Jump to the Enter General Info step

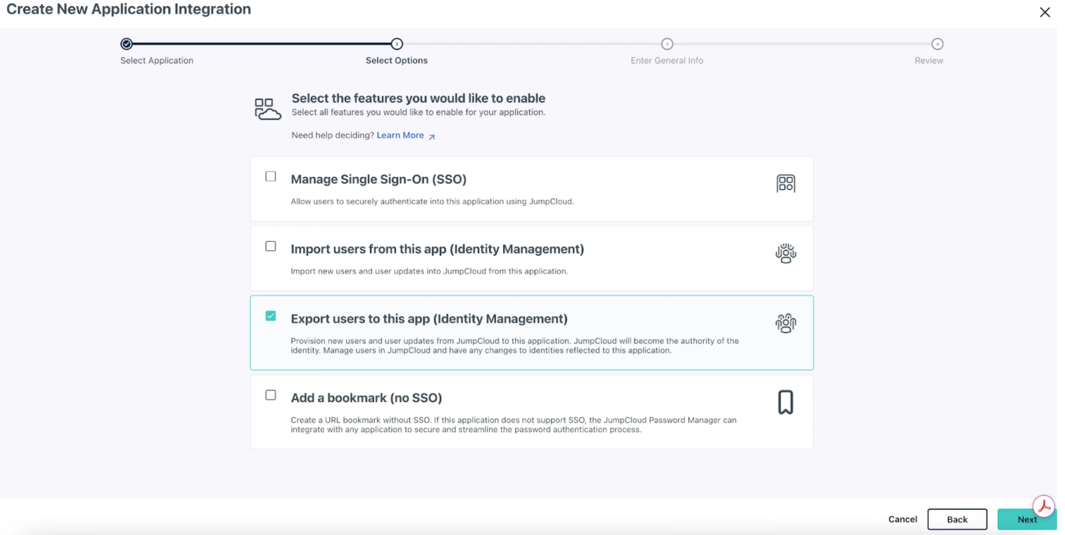667,44
